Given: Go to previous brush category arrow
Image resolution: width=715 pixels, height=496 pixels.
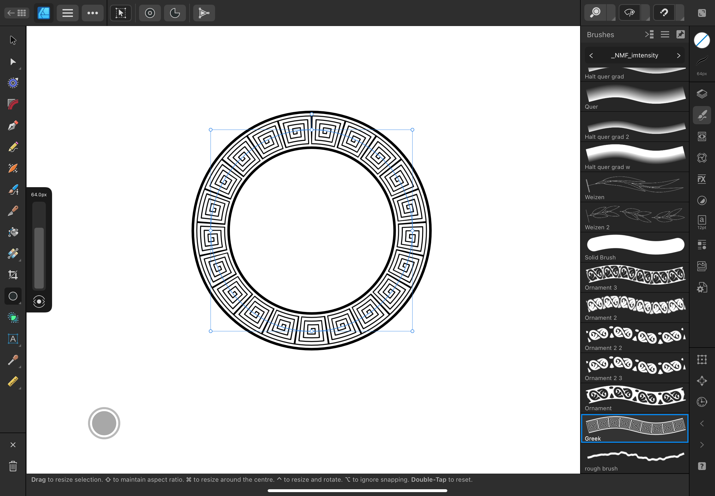Looking at the screenshot, I should (591, 56).
